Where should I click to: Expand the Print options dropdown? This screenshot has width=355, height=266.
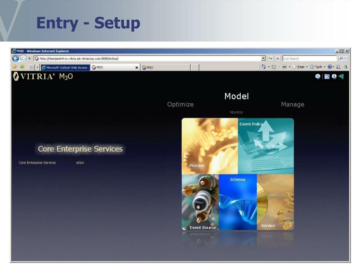tap(289, 67)
